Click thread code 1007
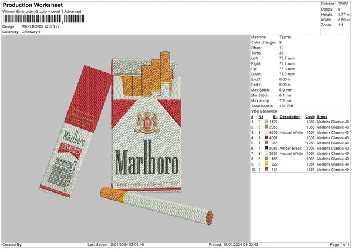Screen dimensions: 352x249 [x=310, y=149]
